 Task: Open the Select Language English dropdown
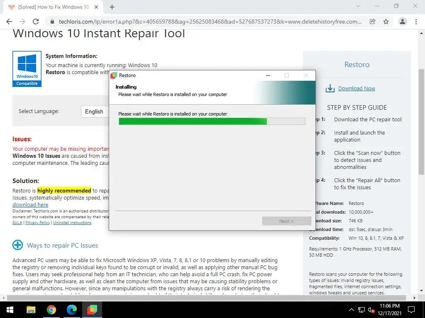pyautogui.click(x=95, y=111)
